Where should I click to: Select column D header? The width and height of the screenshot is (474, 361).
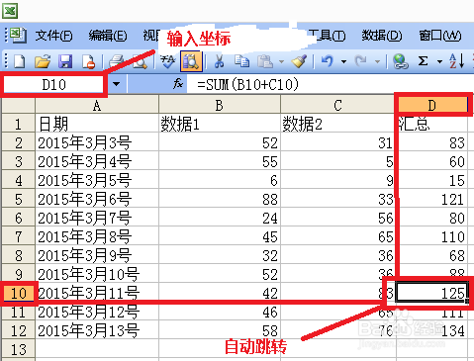tap(431, 106)
